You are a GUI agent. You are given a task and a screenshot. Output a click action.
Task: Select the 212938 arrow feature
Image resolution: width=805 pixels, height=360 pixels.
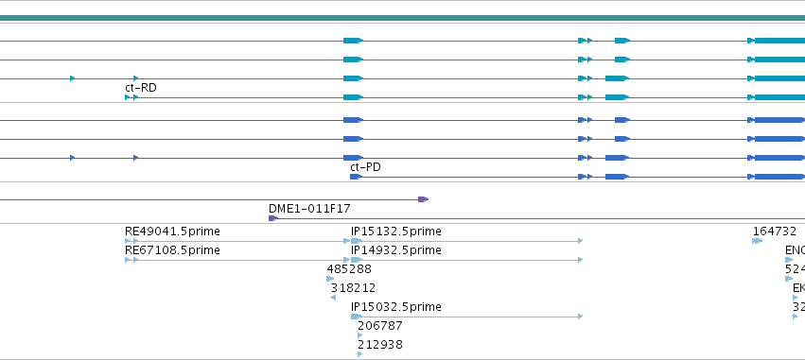(x=359, y=354)
